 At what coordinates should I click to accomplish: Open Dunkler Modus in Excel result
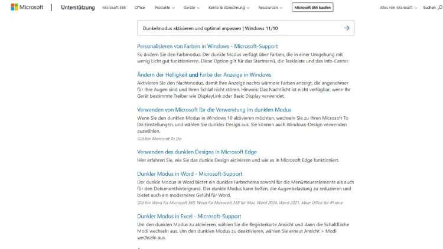pos(189,216)
